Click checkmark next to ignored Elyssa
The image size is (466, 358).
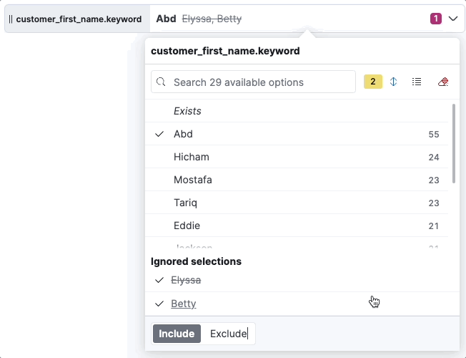[159, 280]
